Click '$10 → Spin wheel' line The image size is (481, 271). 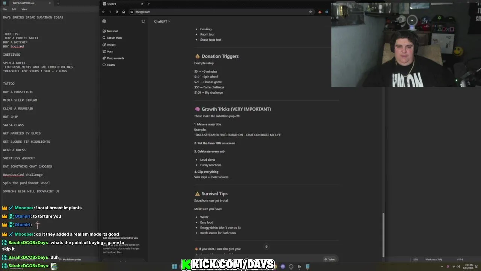click(206, 77)
